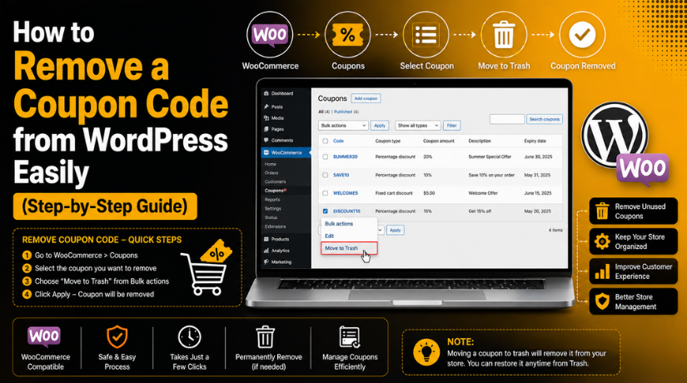Click the Select Coupon list circle icon

(x=426, y=35)
